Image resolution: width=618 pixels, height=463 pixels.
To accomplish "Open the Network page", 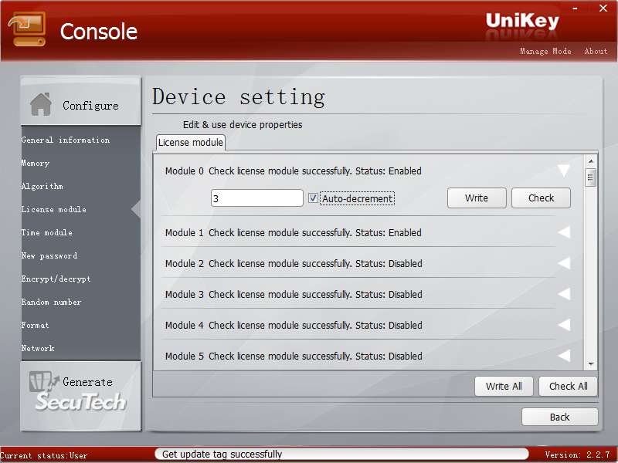I will 38,349.
